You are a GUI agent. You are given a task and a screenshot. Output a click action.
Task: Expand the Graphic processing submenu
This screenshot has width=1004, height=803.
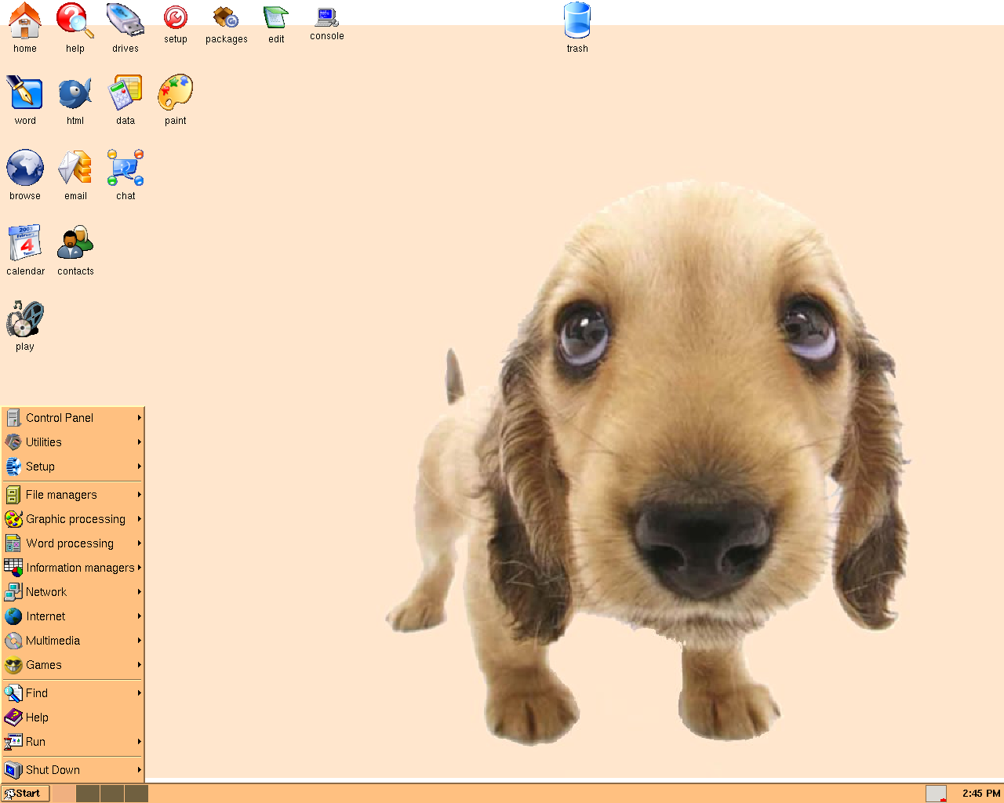pyautogui.click(x=73, y=519)
